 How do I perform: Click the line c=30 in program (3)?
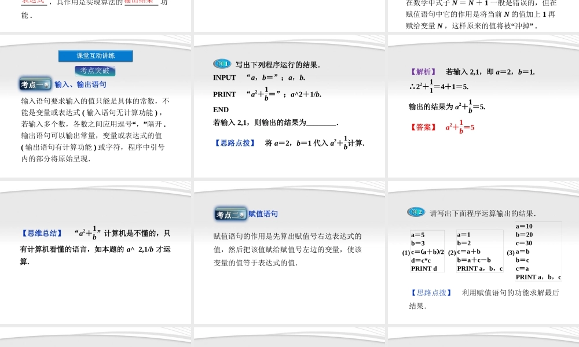pyautogui.click(x=524, y=243)
